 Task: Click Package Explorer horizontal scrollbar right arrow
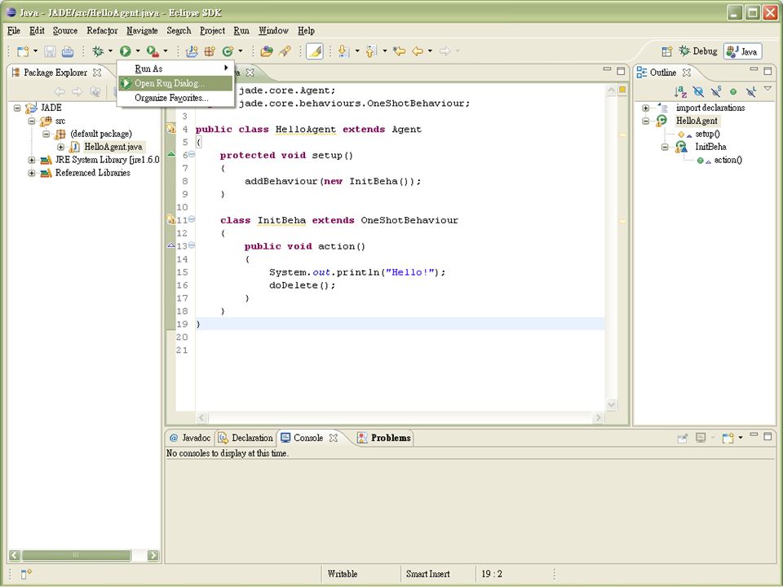coord(153,555)
